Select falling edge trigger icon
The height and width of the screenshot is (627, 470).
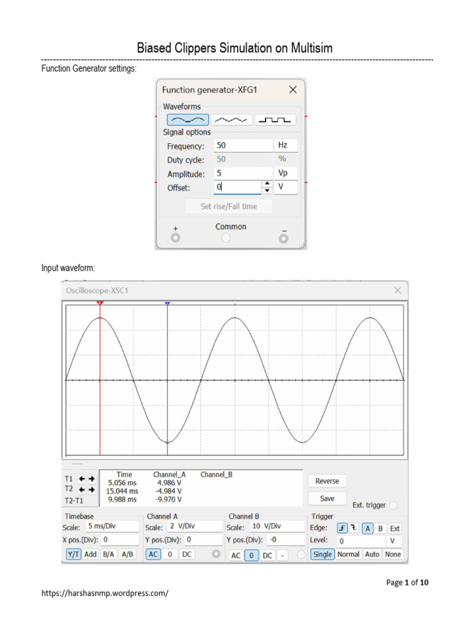pyautogui.click(x=354, y=528)
